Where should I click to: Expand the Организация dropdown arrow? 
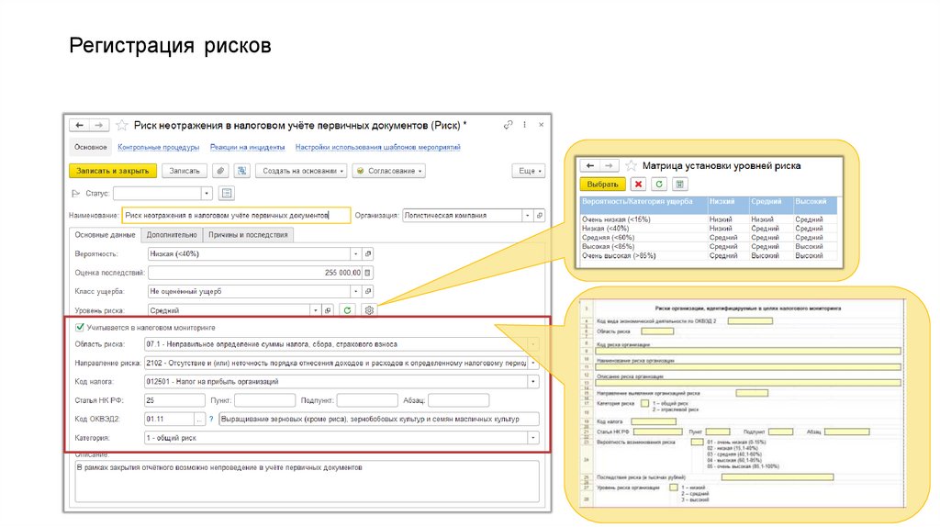(x=528, y=215)
